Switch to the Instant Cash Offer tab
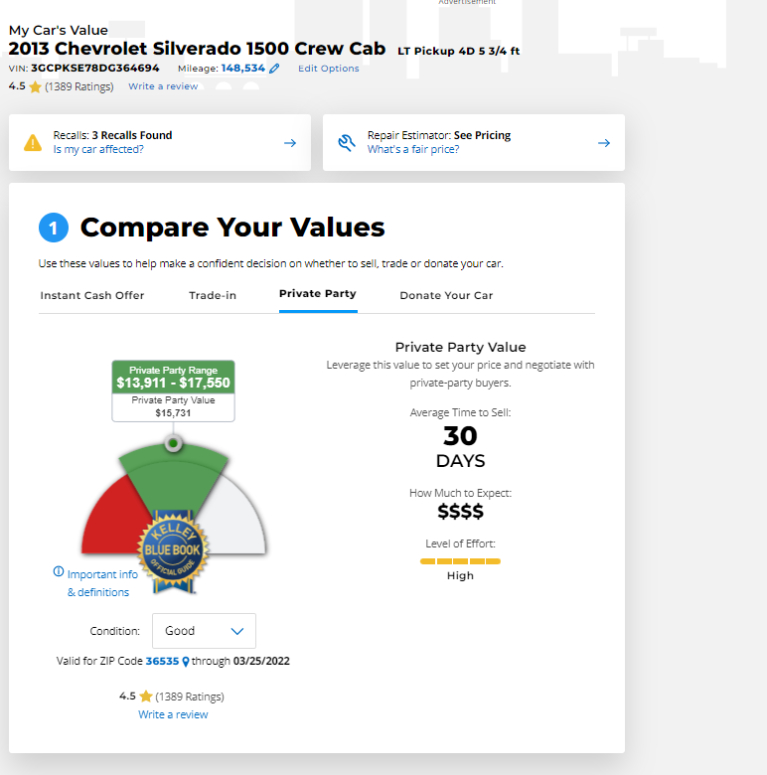 point(92,295)
